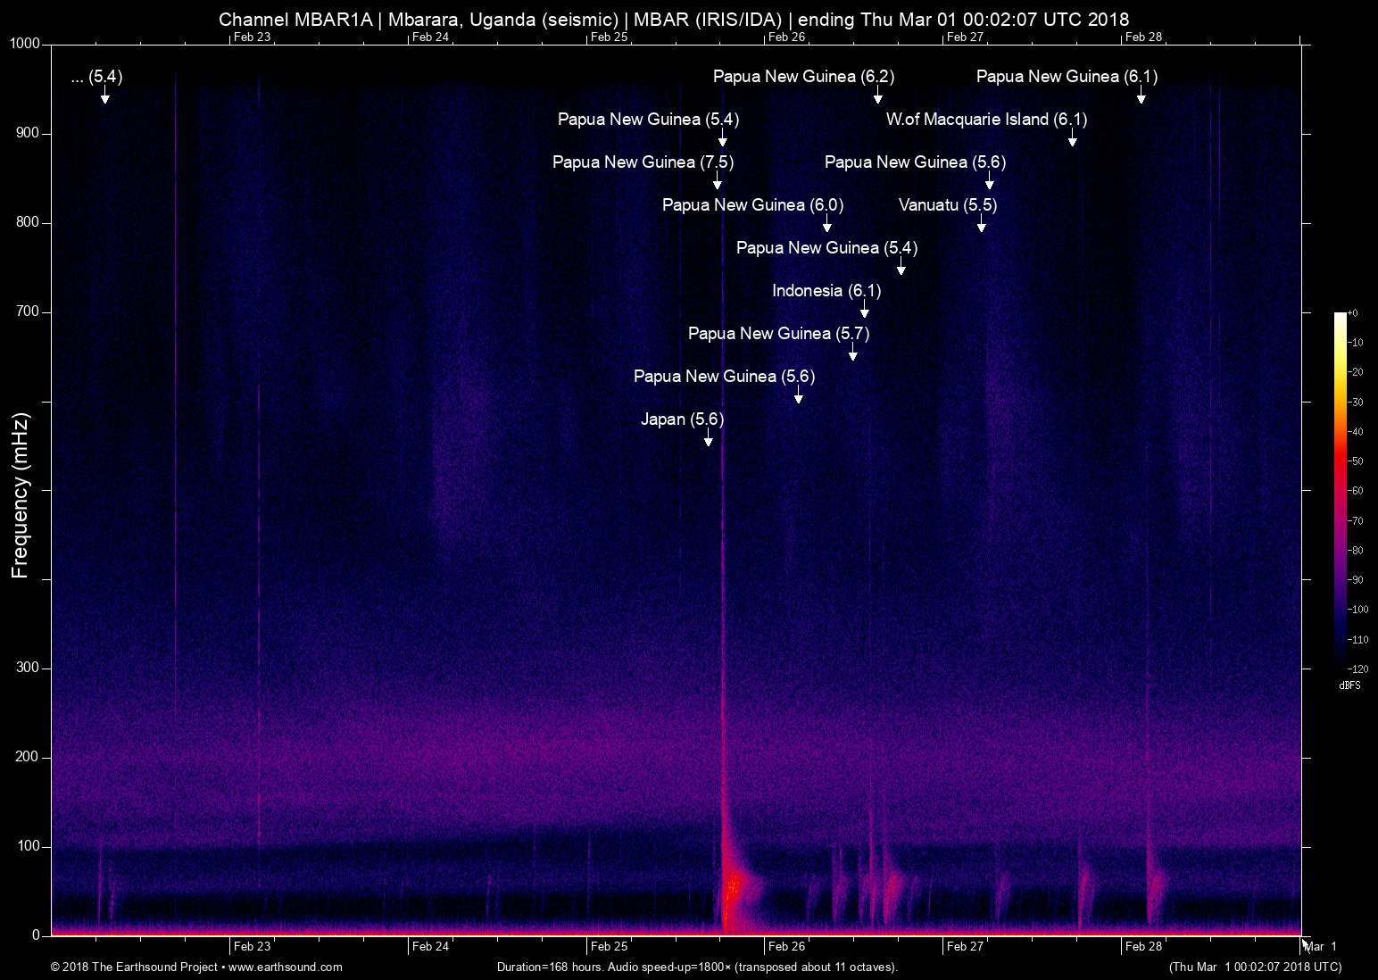
Task: Click the Feb 23 date on bottom axis
Action: tap(252, 946)
